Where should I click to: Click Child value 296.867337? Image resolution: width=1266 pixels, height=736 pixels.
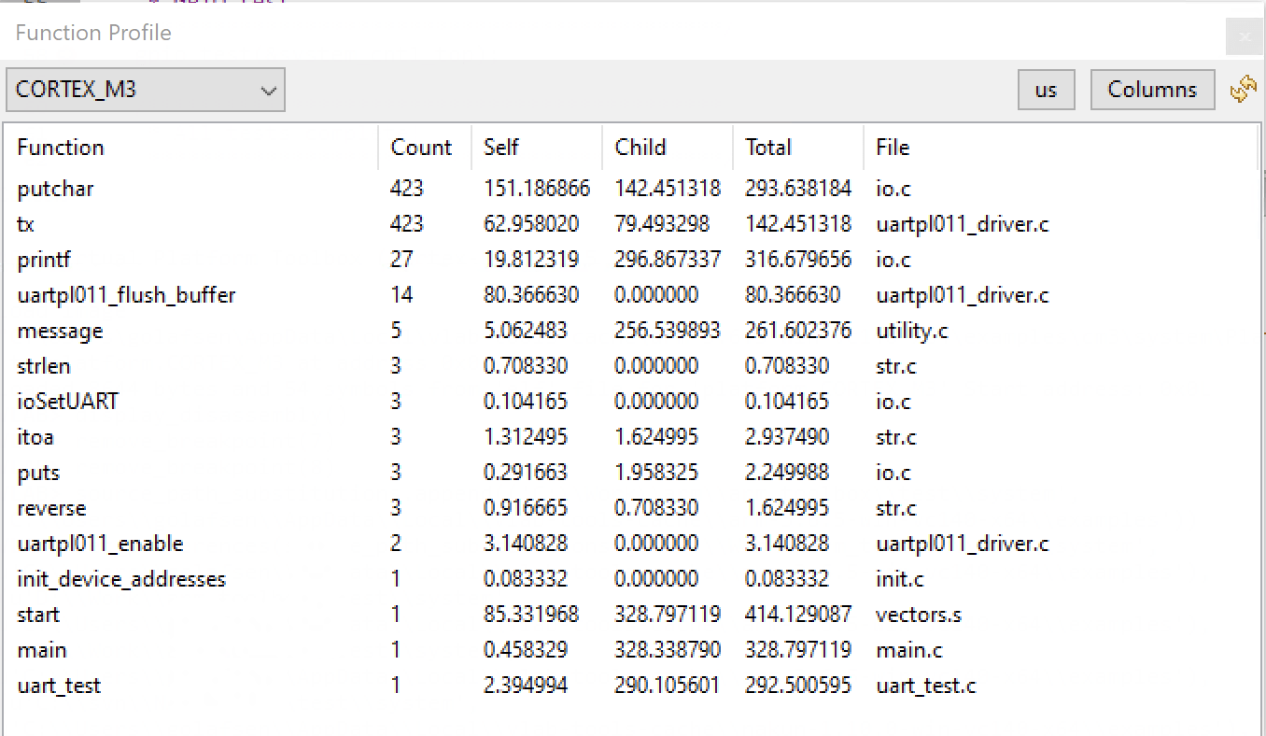(x=668, y=260)
